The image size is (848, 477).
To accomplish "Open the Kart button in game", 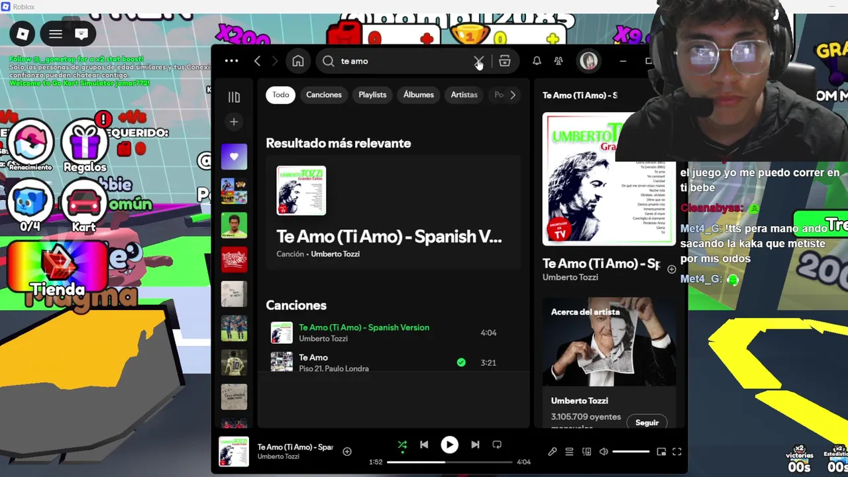I will [84, 205].
